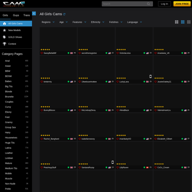Screen dimensions: 192x192
Task: Click the username imanibabyXO
Action: click(125, 139)
